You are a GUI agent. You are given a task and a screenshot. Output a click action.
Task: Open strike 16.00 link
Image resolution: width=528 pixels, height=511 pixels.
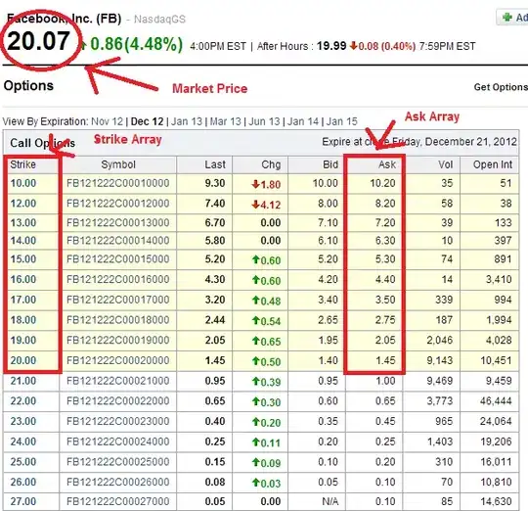coord(22,279)
